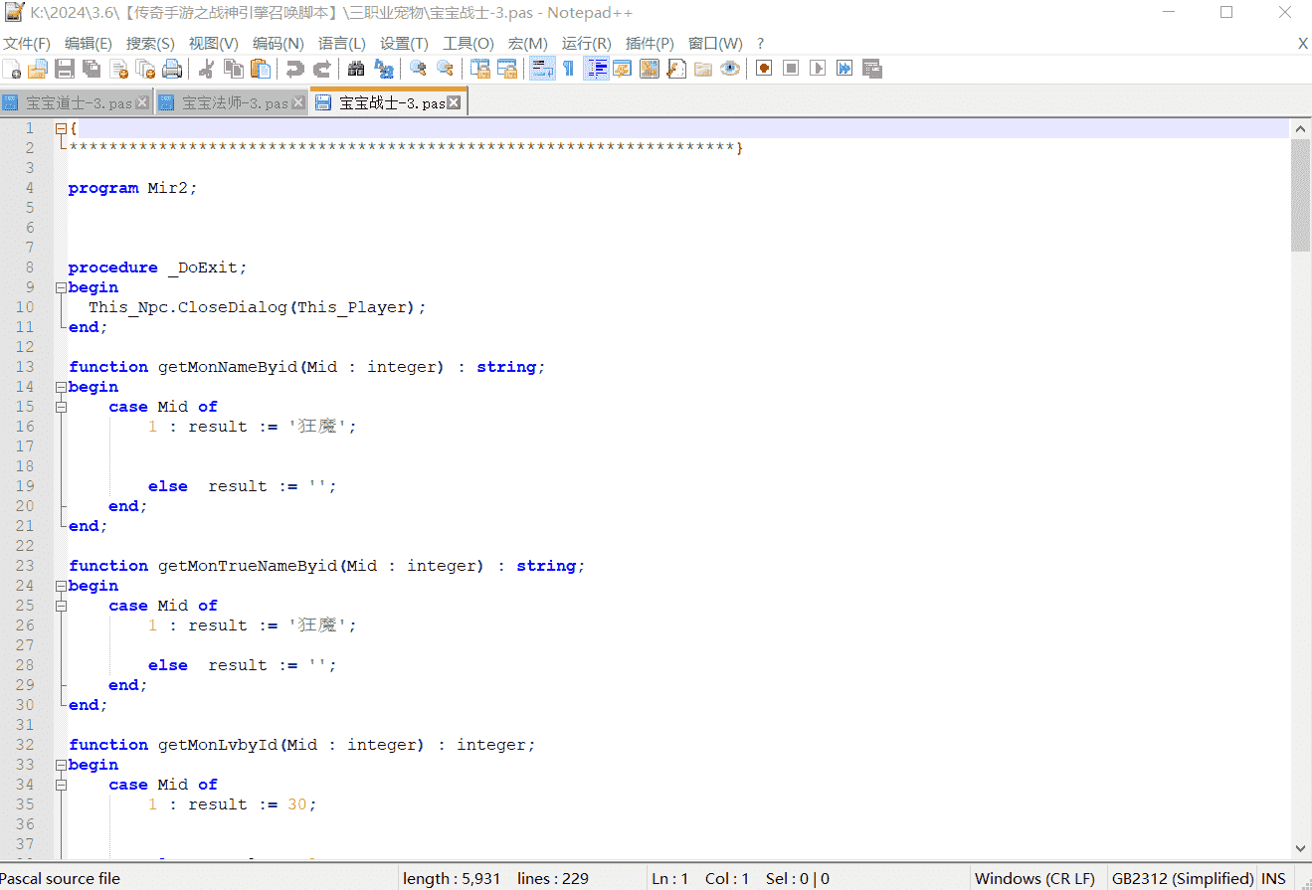The image size is (1312, 890).
Task: Click the Print toolbar icon
Action: pyautogui.click(x=172, y=69)
